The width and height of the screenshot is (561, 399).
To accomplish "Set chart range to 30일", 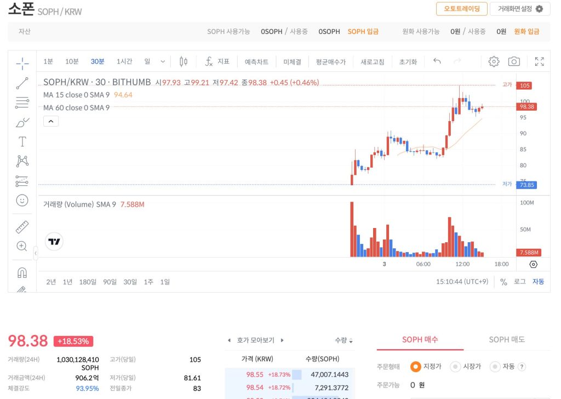I will [130, 282].
